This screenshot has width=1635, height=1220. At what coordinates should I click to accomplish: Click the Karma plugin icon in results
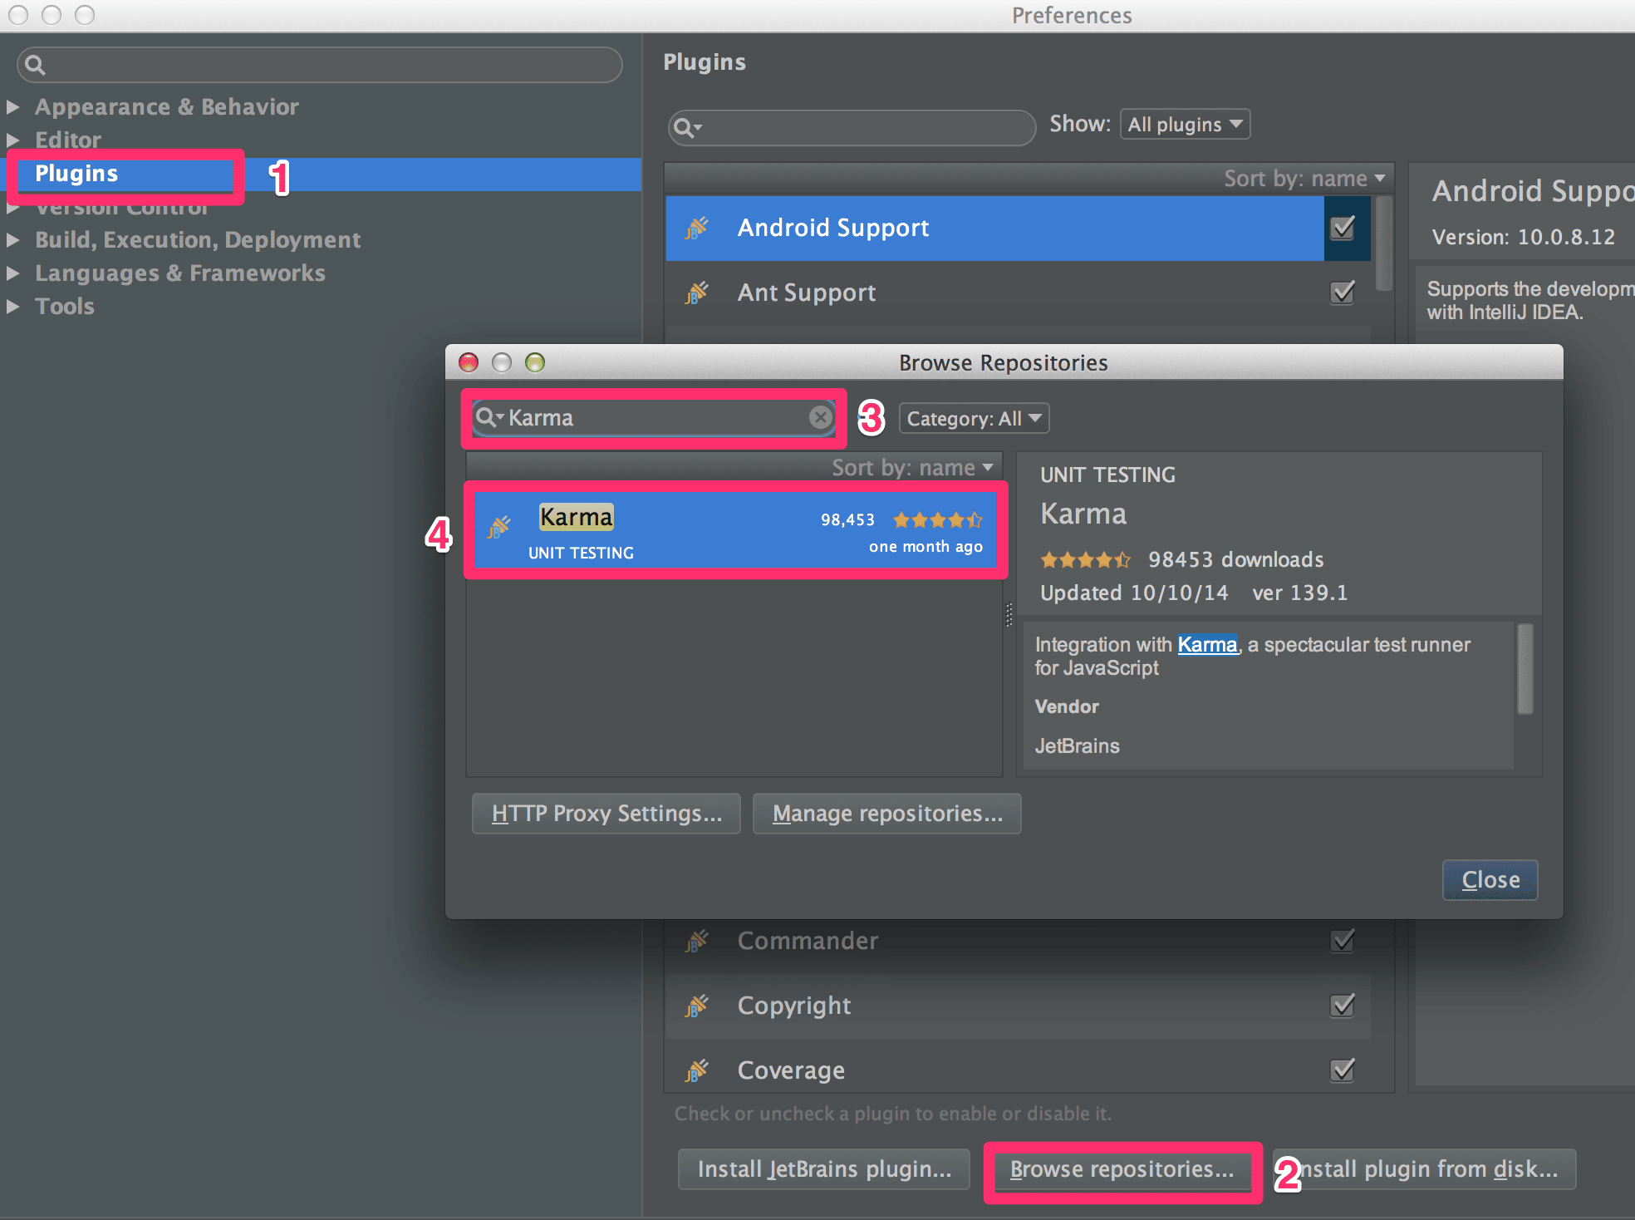click(499, 527)
